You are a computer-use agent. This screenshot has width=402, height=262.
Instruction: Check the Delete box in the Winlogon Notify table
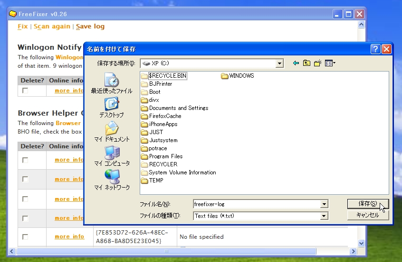25,90
